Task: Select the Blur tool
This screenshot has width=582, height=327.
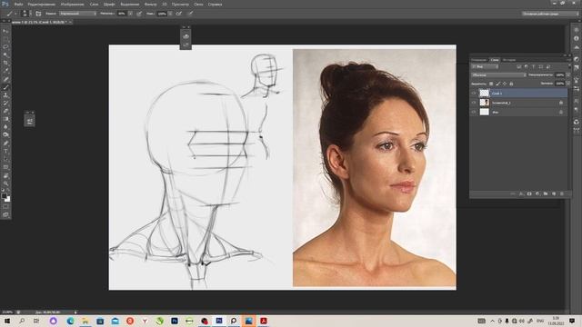Action: (5, 127)
